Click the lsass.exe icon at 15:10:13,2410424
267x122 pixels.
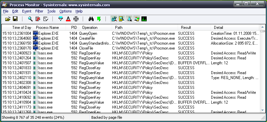(x=35, y=92)
